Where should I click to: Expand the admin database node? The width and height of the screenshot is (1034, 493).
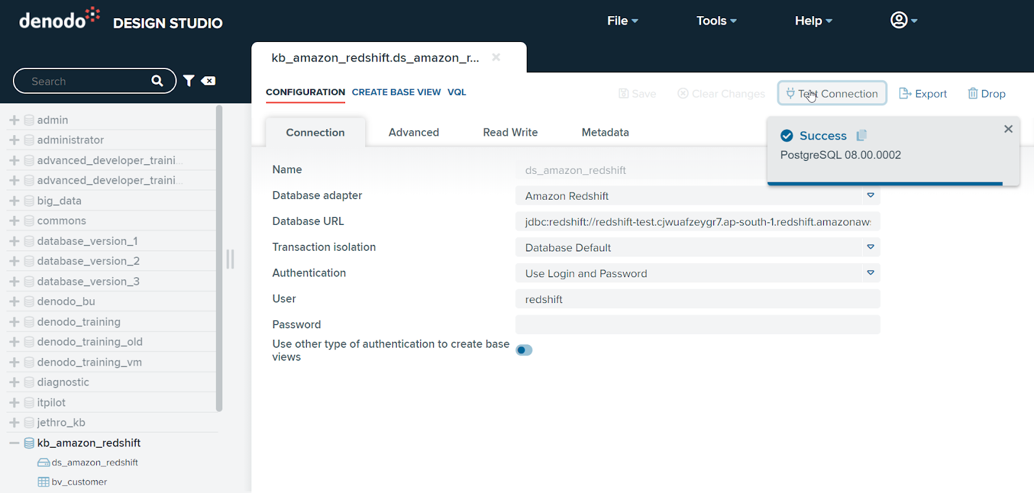(x=14, y=120)
